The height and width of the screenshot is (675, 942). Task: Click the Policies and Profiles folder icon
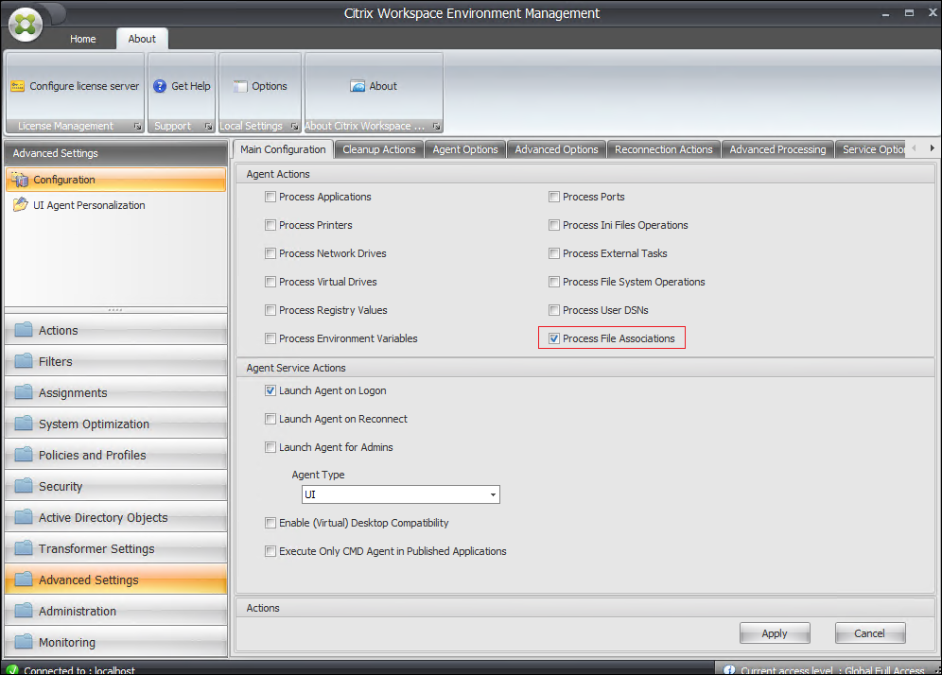click(24, 455)
